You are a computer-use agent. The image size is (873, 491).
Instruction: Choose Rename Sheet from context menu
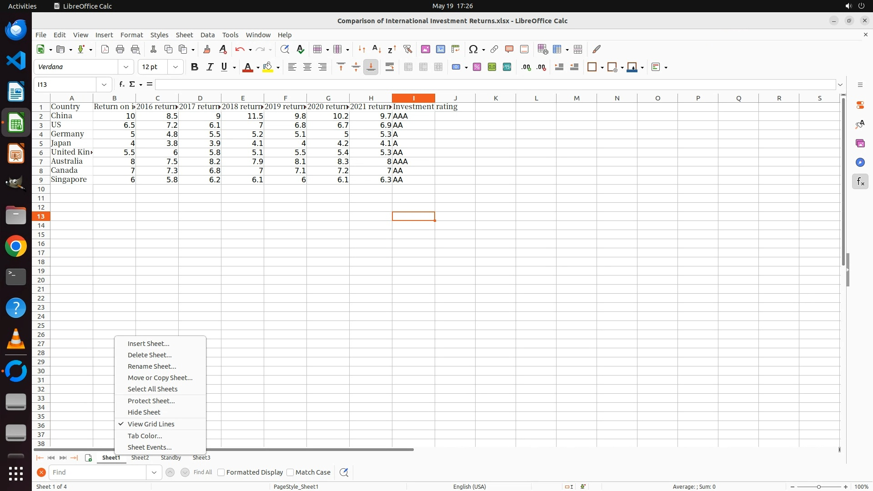click(152, 366)
